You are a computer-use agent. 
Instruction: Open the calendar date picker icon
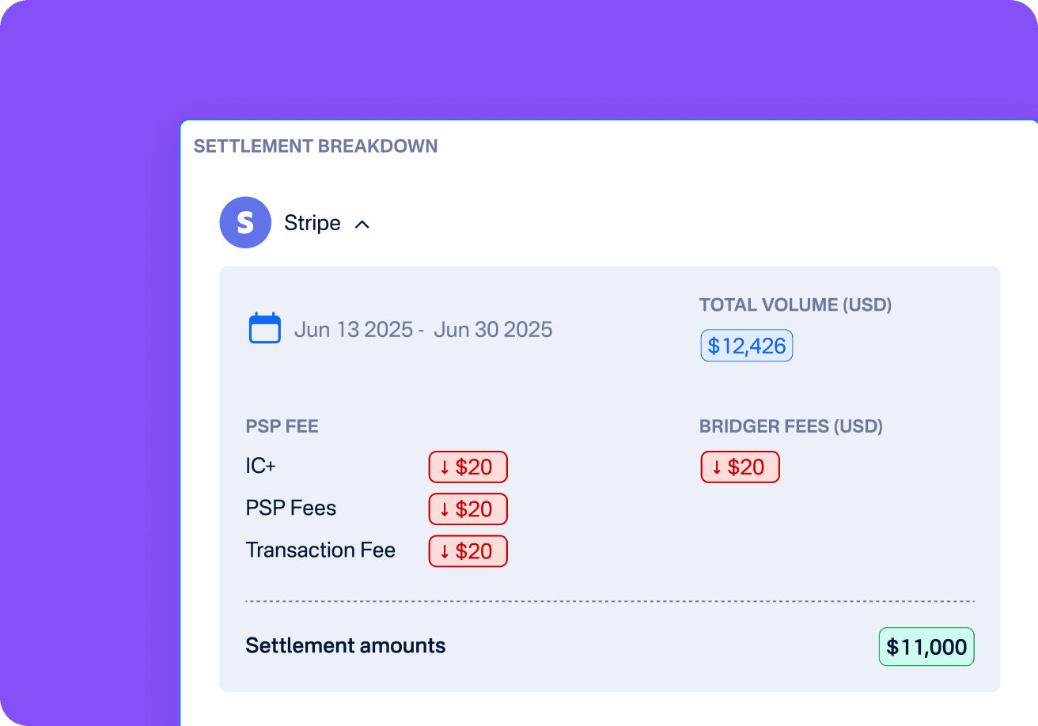[x=265, y=328]
